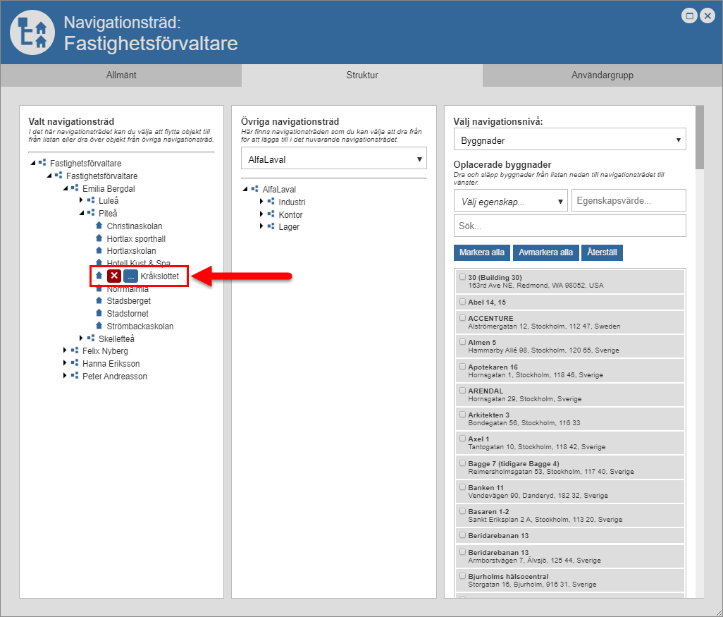This screenshot has width=723, height=617.
Task: Click the node icon beside Lager
Action: point(271,227)
